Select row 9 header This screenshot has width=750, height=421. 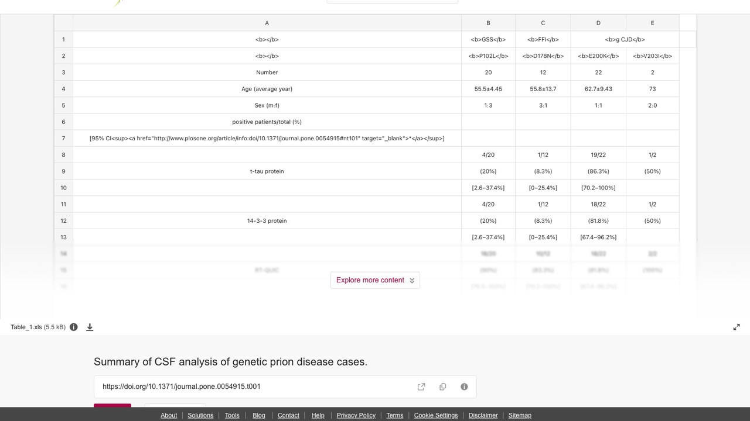63,171
